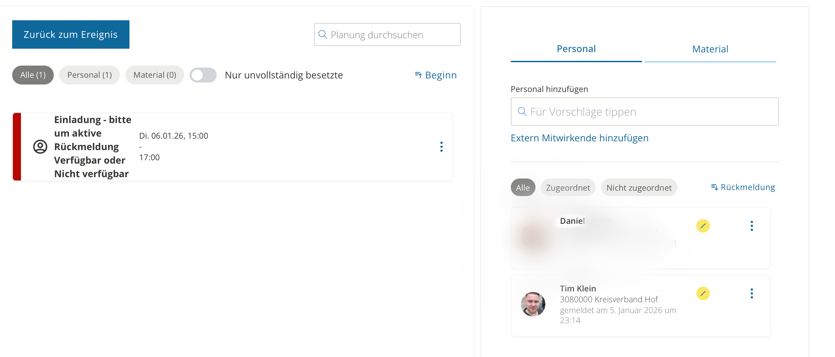835x357 pixels.
Task: Click yellow status icon next to Daniel
Action: coord(703,226)
